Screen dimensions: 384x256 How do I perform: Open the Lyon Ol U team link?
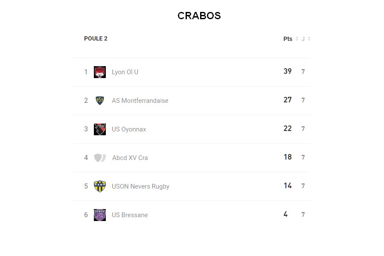pyautogui.click(x=125, y=72)
